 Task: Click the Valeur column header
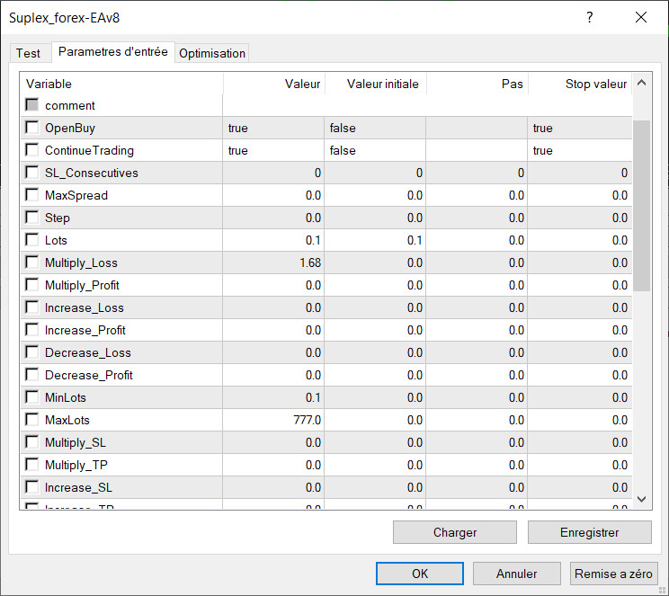(x=273, y=84)
